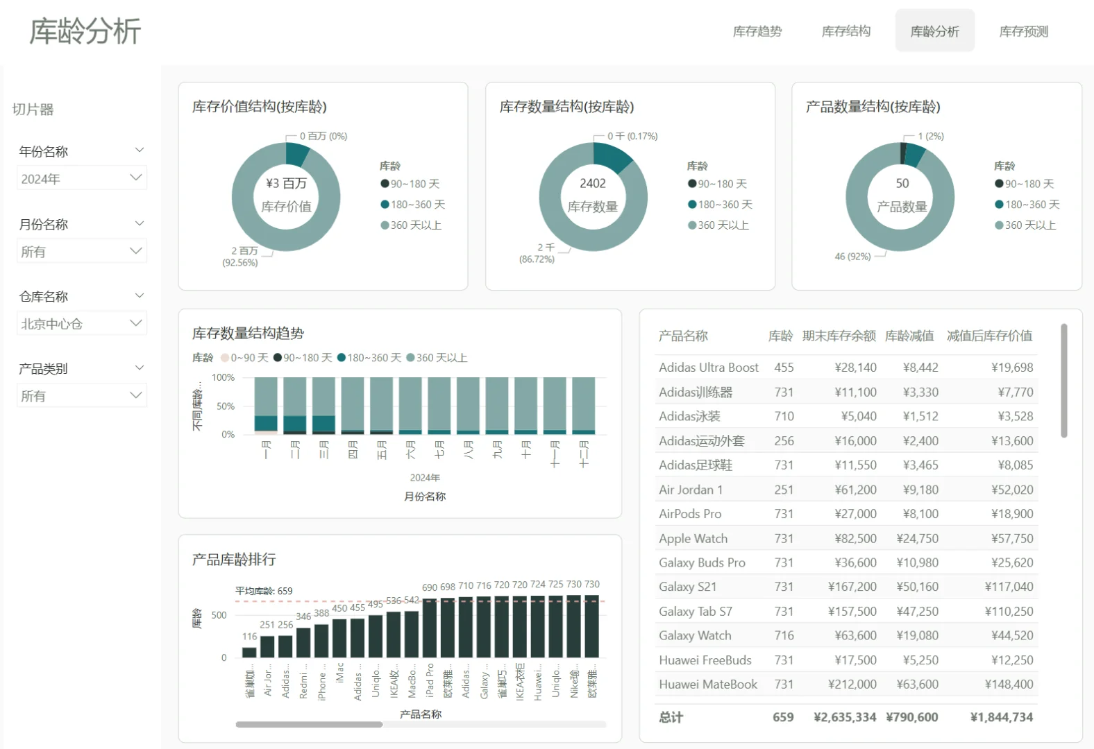Open the 2024年 year dropdown

click(x=82, y=178)
